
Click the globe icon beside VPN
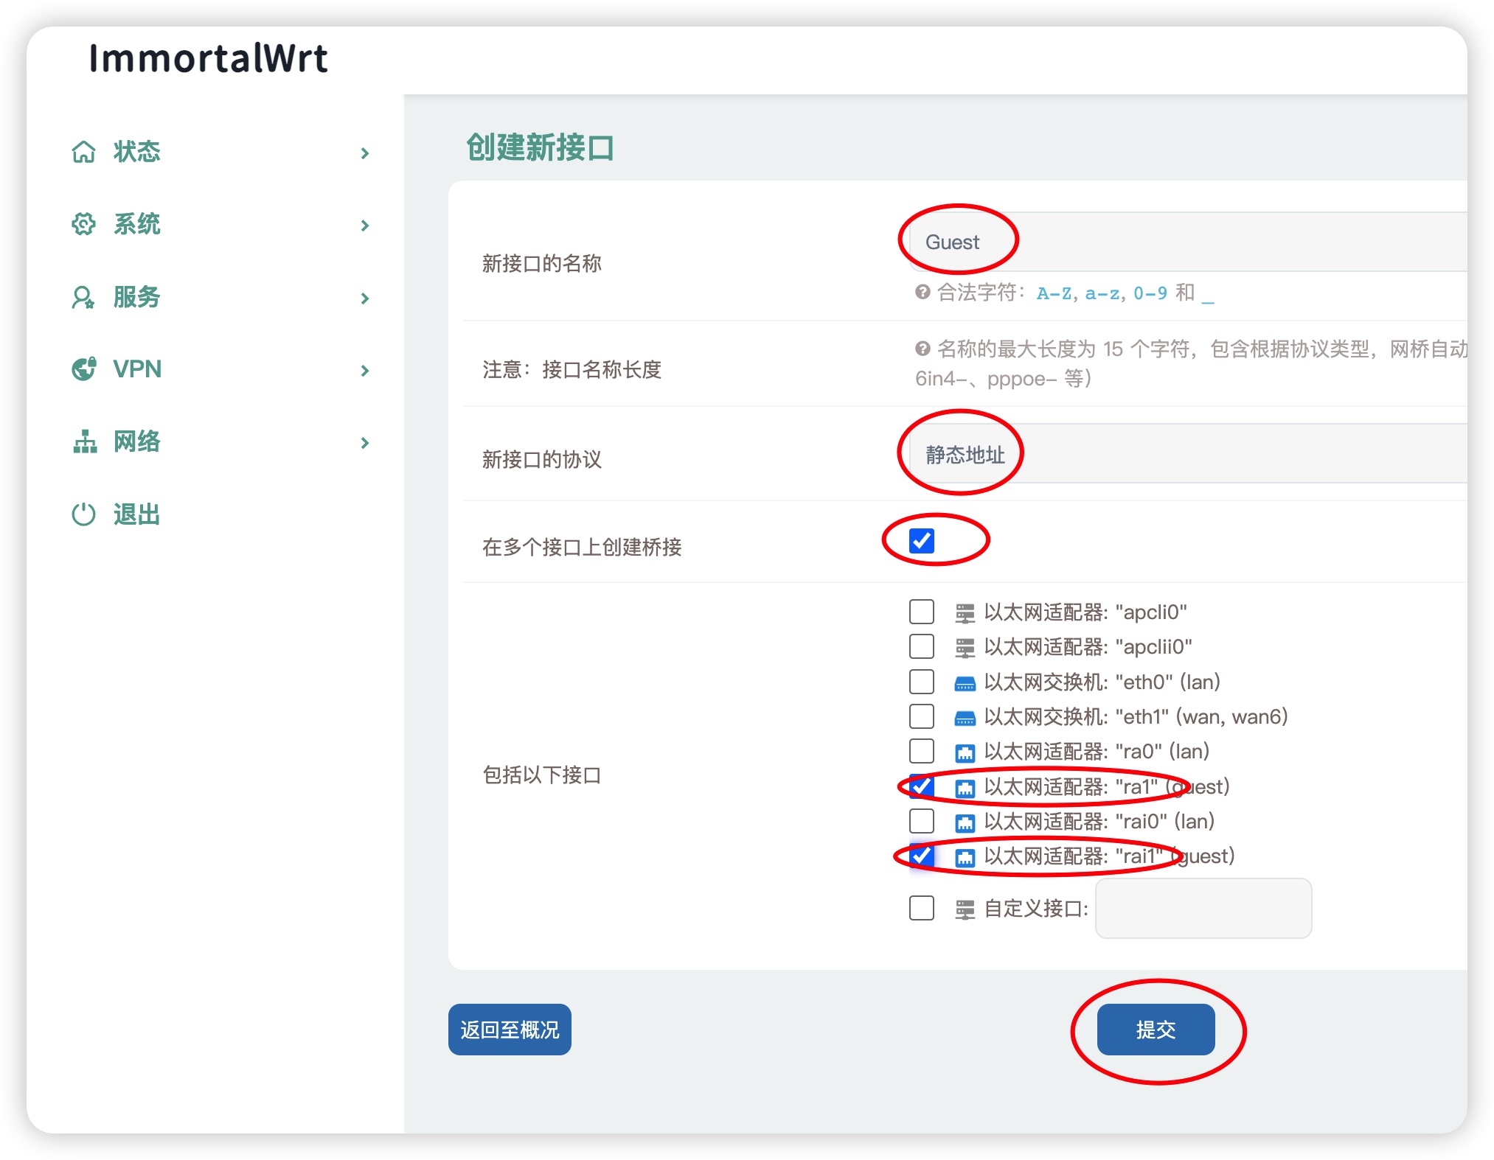pos(83,369)
